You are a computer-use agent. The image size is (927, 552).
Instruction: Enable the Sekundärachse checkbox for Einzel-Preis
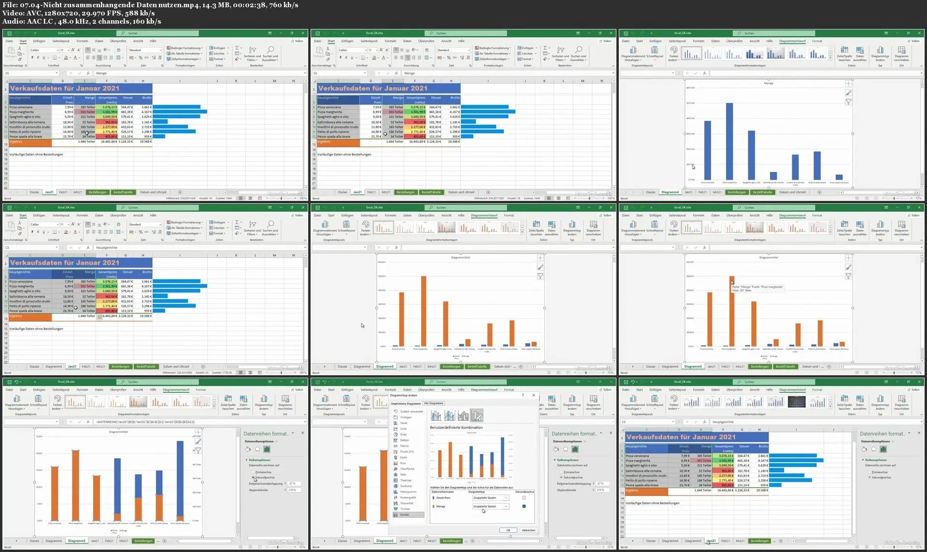point(524,498)
